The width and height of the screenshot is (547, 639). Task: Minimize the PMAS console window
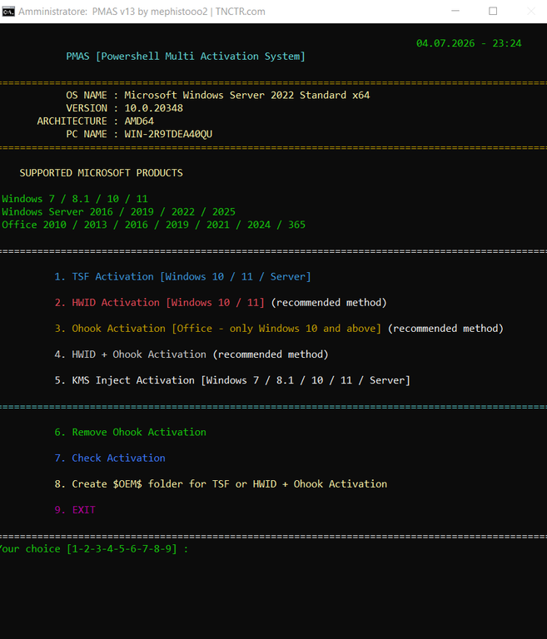click(x=455, y=11)
